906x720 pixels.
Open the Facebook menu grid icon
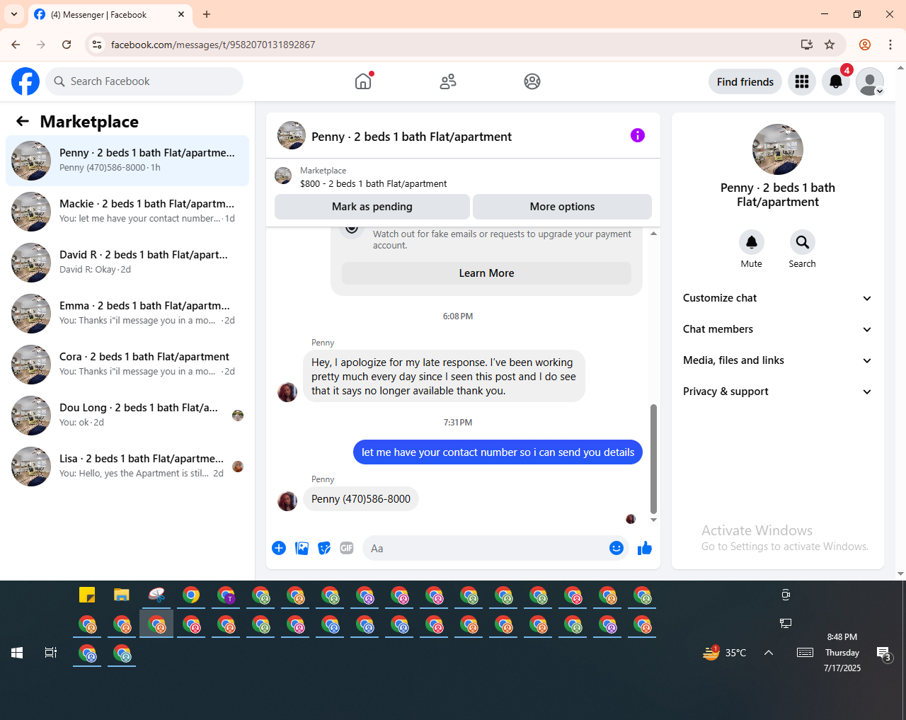tap(802, 82)
